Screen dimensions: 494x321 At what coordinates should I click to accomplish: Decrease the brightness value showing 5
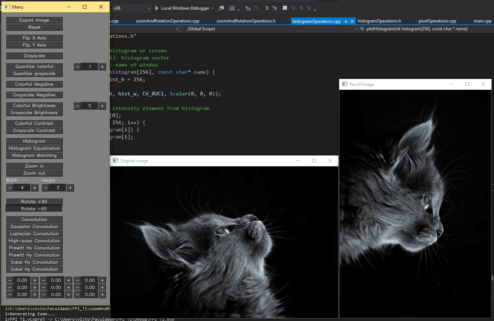pyautogui.click(x=77, y=106)
